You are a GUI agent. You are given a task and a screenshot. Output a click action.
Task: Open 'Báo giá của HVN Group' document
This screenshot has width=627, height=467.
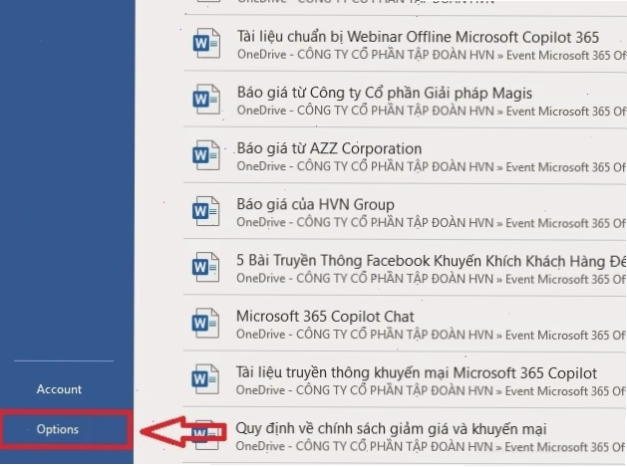[315, 204]
